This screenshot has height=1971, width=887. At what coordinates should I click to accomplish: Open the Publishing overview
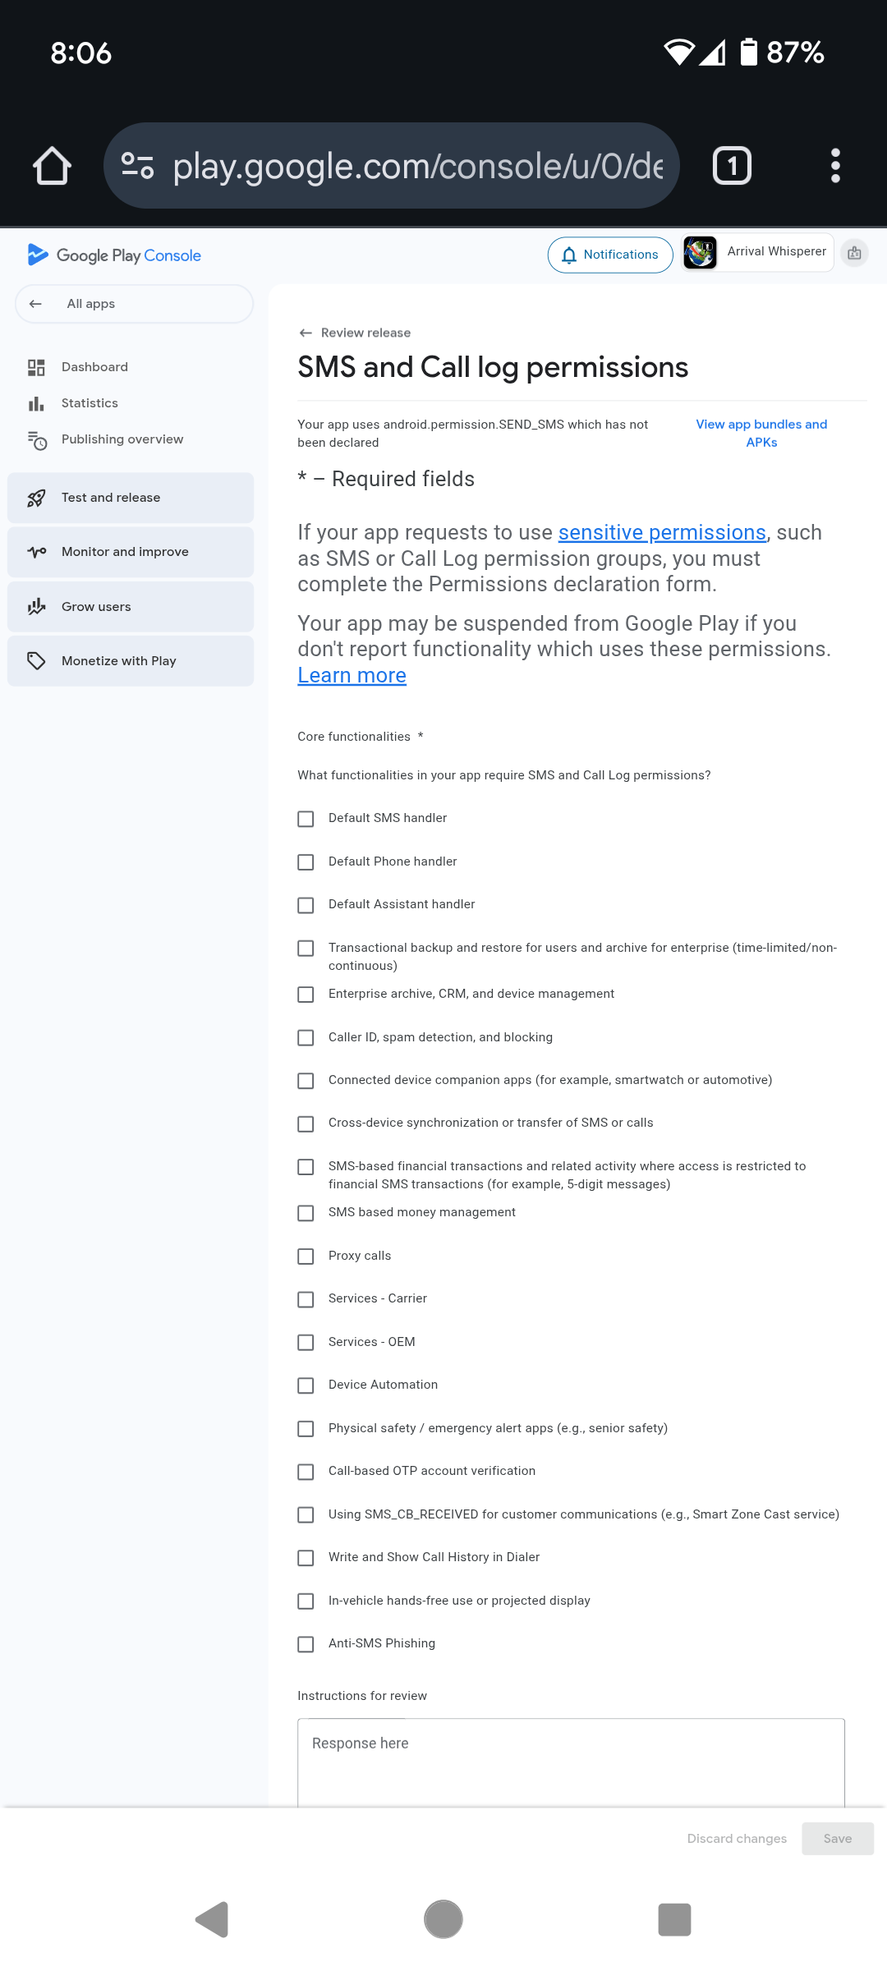tap(122, 439)
